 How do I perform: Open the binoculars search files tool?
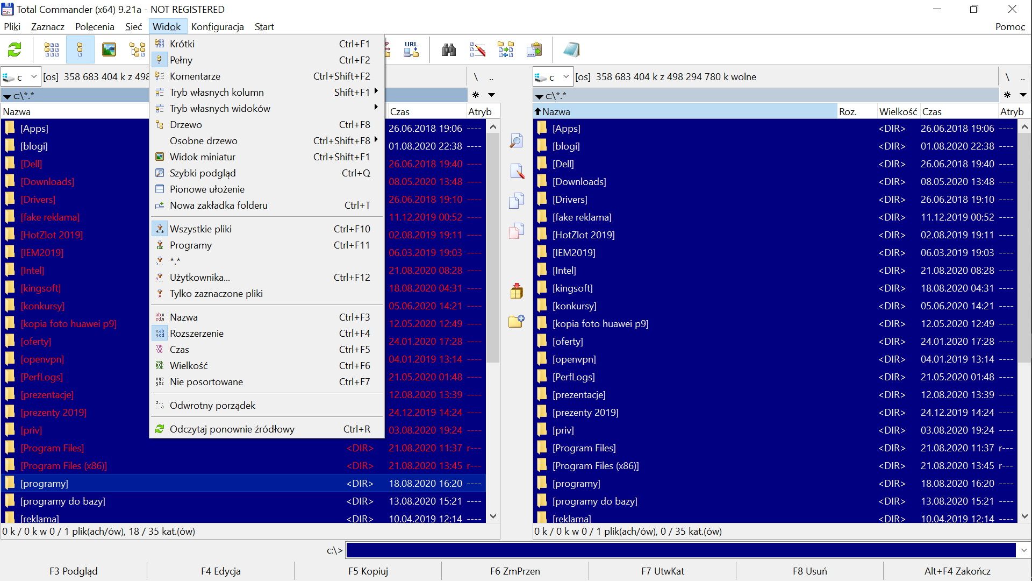tap(449, 50)
